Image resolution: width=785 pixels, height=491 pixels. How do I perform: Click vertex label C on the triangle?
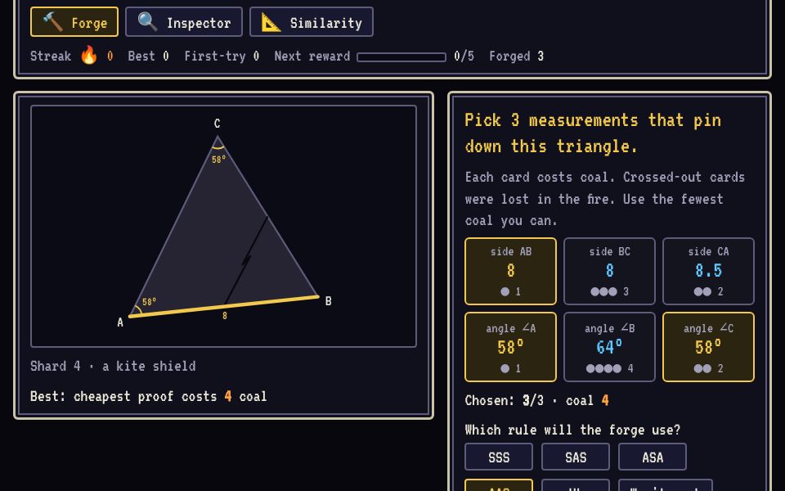[x=217, y=124]
